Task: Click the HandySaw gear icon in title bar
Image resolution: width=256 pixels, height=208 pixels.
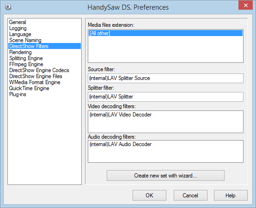Action: tap(8, 7)
